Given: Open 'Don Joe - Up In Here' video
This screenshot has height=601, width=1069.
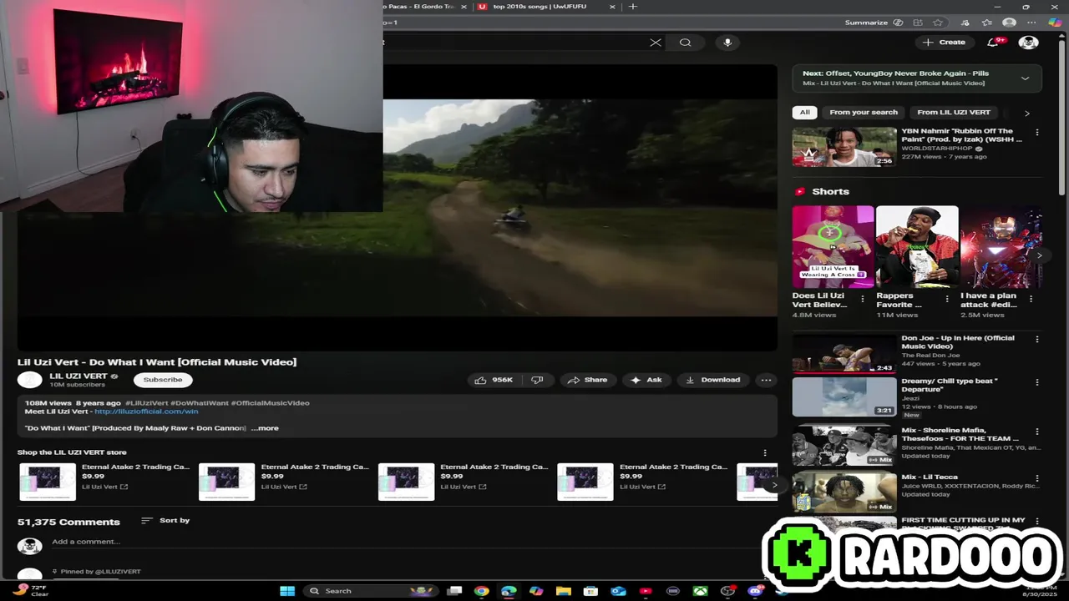Looking at the screenshot, I should click(x=844, y=353).
